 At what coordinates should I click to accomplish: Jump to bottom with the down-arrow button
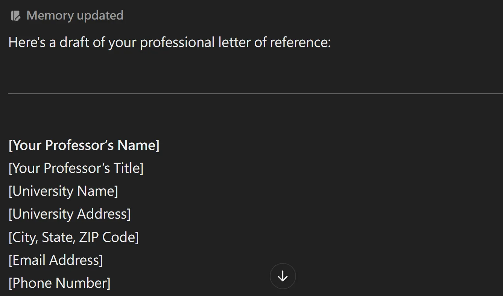283,276
